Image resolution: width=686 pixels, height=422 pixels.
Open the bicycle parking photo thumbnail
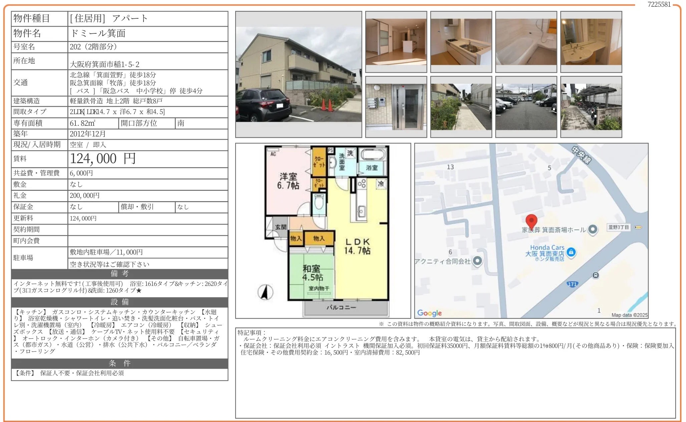(591, 107)
